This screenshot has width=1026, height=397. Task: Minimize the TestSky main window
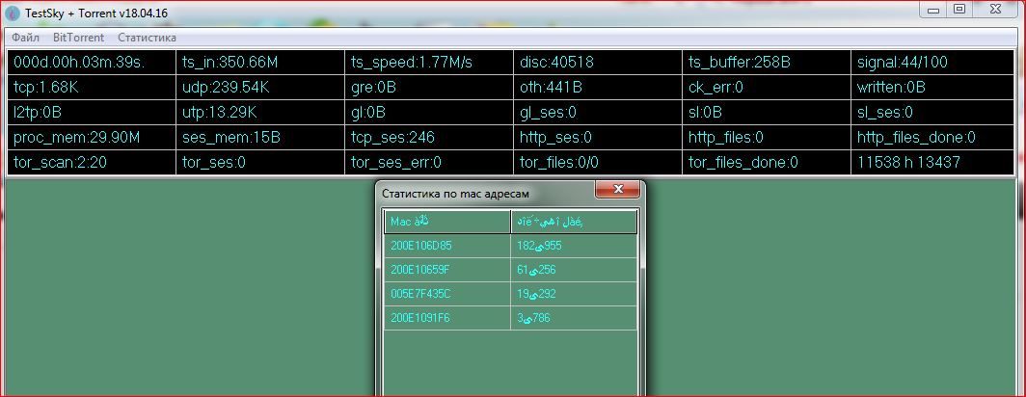[x=934, y=9]
